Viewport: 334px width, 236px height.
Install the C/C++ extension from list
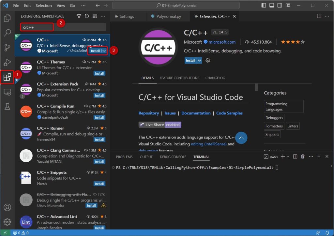tap(95, 51)
